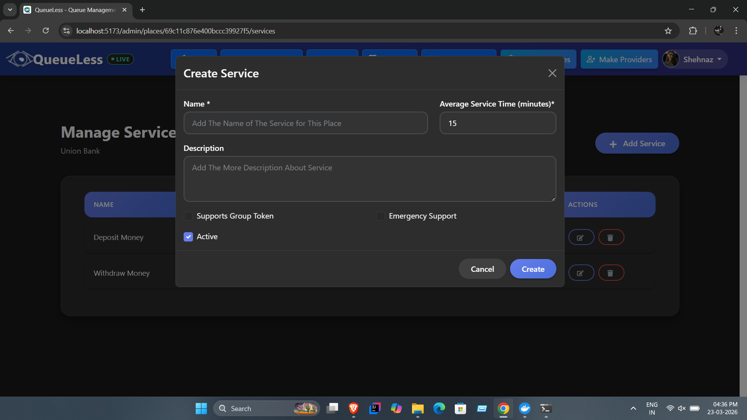
Task: Open Microsoft Store from taskbar
Action: coord(461,408)
